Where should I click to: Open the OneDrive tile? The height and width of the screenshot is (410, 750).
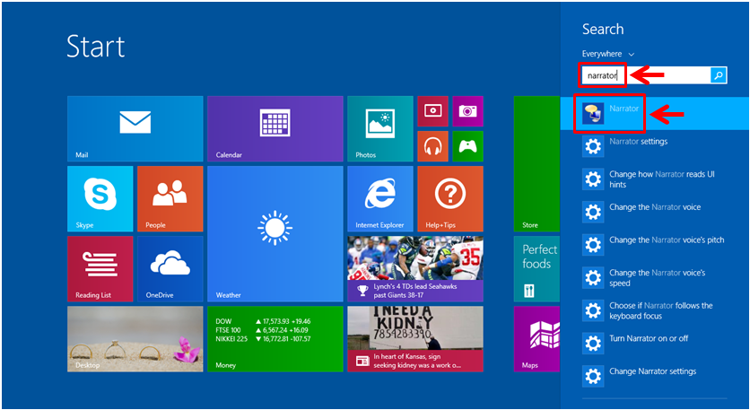170,269
